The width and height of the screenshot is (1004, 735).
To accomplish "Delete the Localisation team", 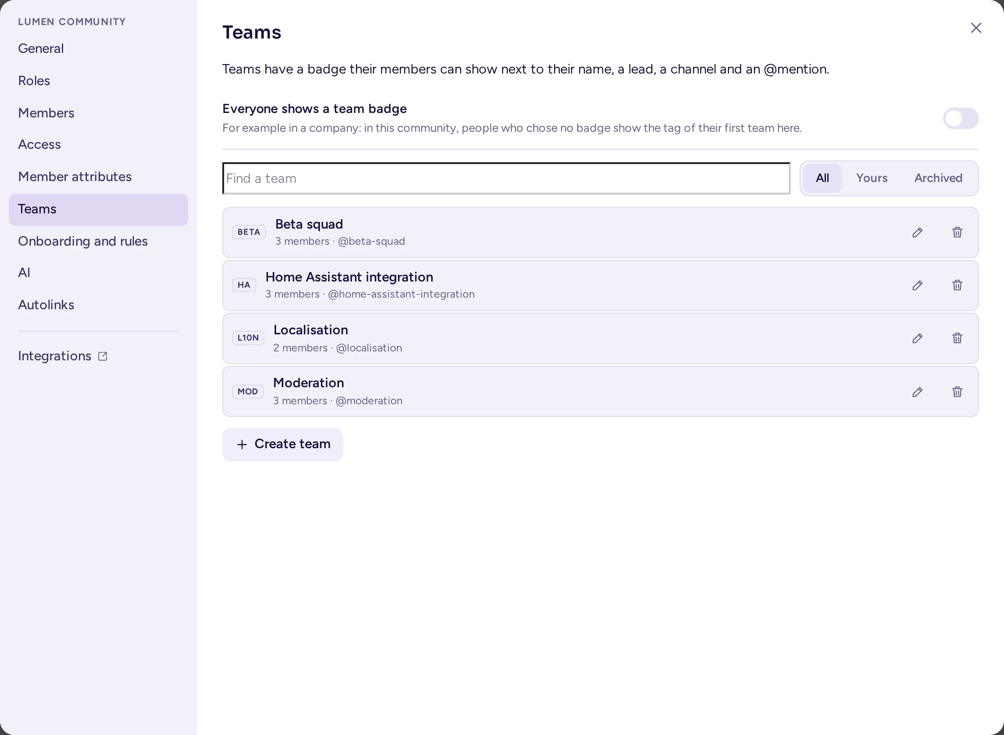I will [957, 338].
